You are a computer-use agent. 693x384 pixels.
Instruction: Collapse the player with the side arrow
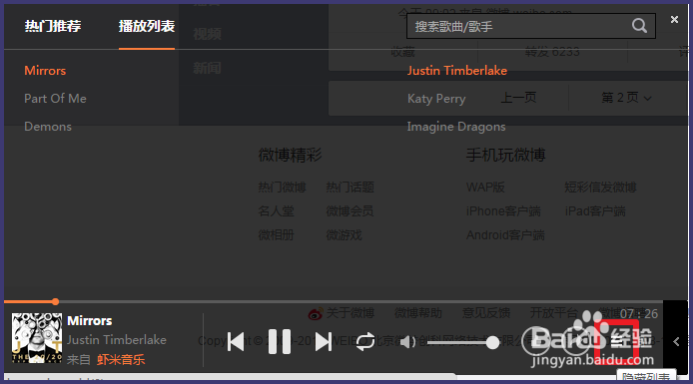pyautogui.click(x=676, y=342)
